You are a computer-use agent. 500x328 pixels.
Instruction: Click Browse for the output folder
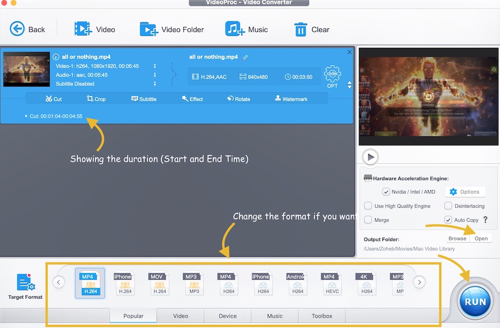(457, 238)
